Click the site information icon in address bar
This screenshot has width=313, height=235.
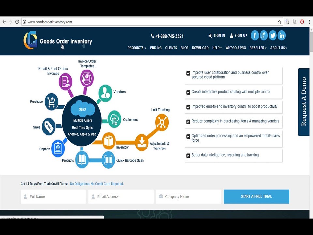[x=24, y=22]
